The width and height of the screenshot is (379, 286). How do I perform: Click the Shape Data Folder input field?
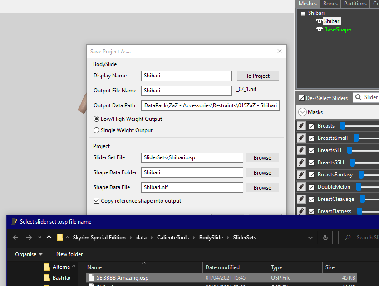click(192, 172)
